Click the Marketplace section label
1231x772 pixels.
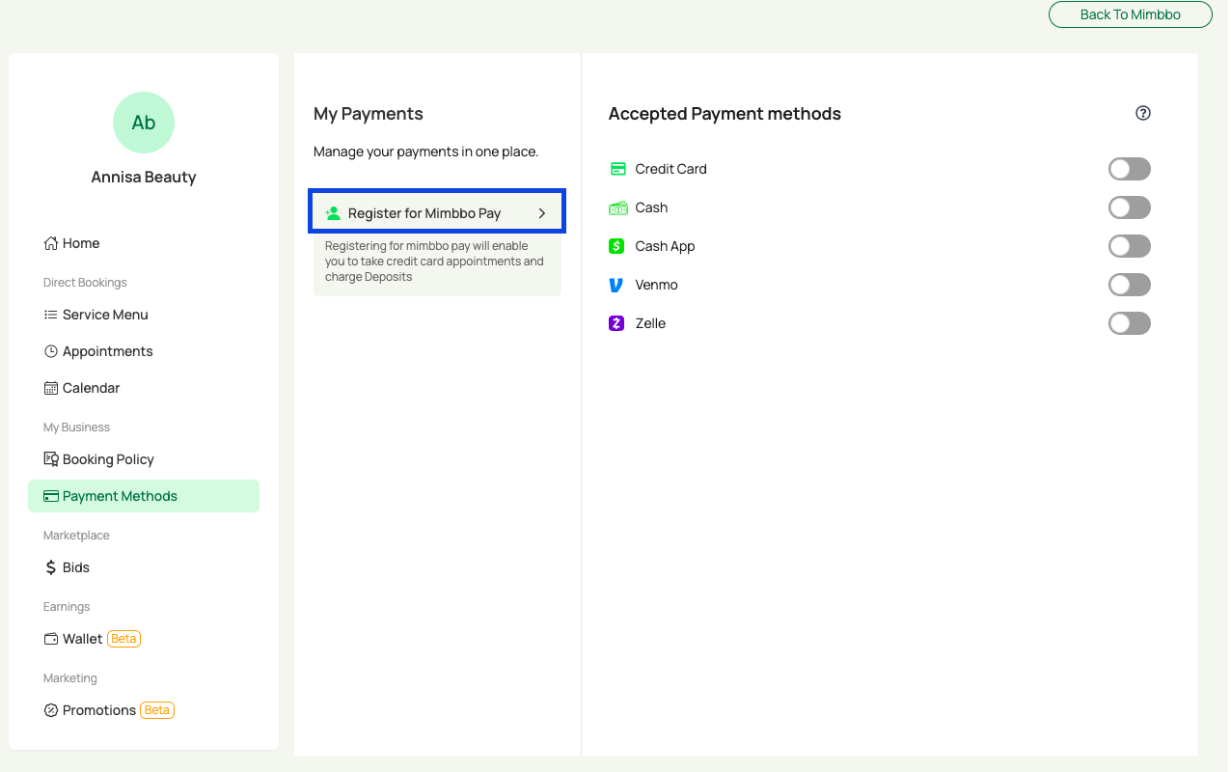[x=76, y=536]
